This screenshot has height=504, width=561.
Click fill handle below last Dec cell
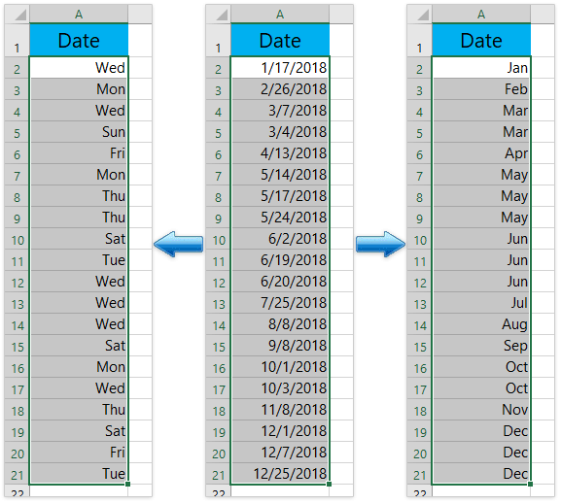[530, 484]
